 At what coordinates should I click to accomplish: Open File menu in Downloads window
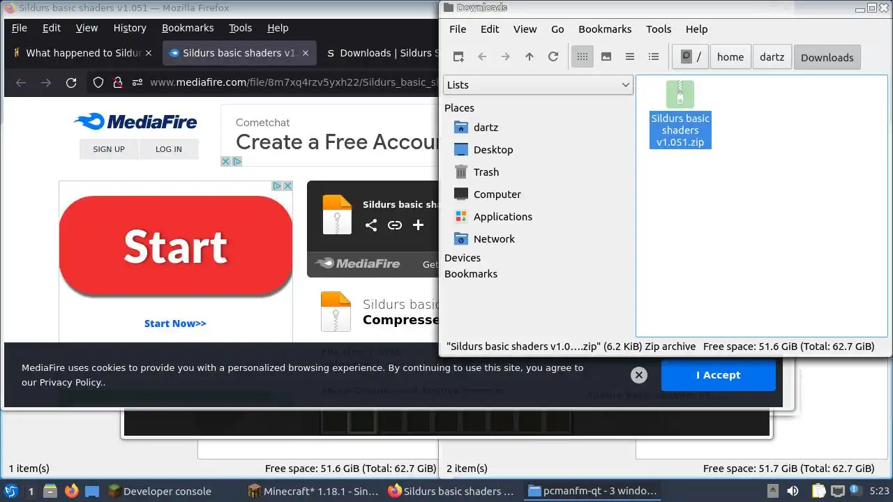coord(458,29)
